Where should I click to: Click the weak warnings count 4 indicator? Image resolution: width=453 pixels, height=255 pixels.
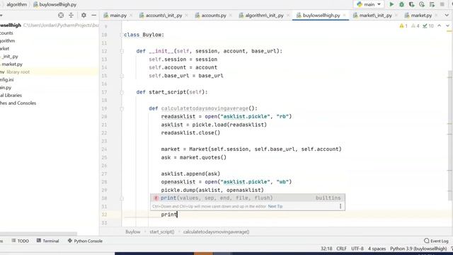click(415, 26)
